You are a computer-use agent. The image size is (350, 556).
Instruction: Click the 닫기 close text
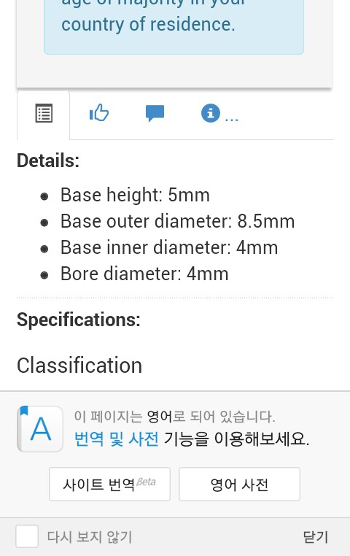[x=316, y=537]
